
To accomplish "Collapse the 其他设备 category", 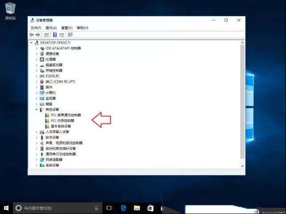I will [37, 109].
